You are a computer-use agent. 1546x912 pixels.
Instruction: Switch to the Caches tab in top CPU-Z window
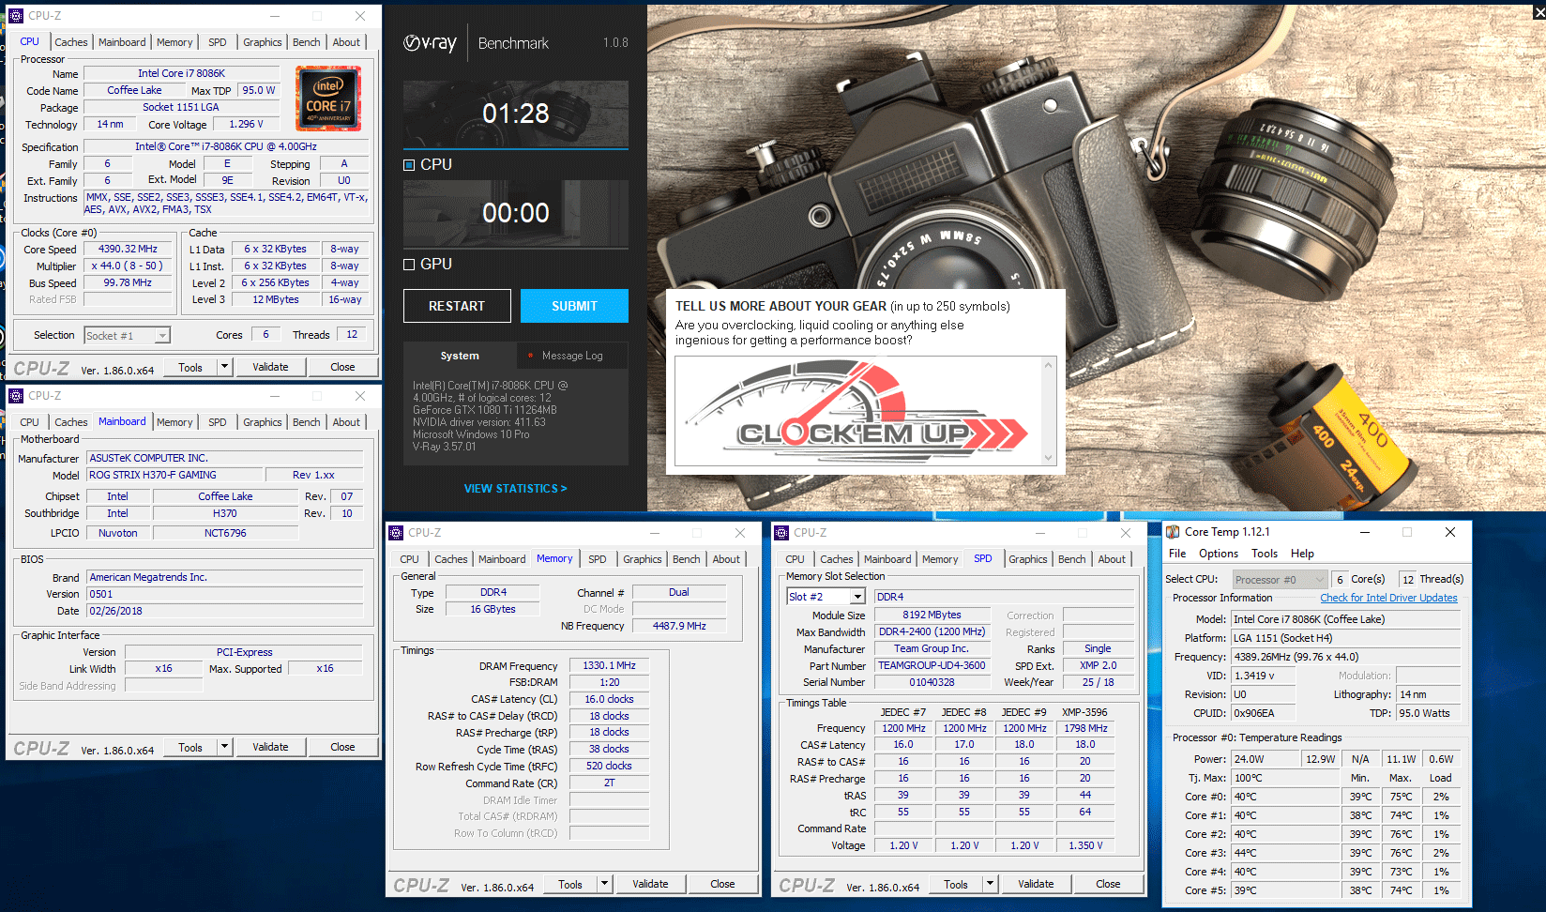click(70, 42)
